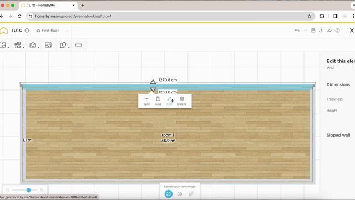355x200 pixels.
Task: Switch to first-person walk view mode
Action: click(191, 194)
